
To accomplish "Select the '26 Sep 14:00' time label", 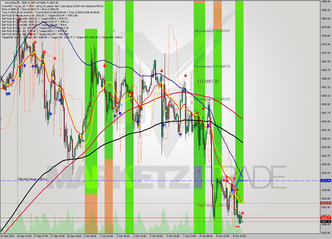I will click(24, 236).
